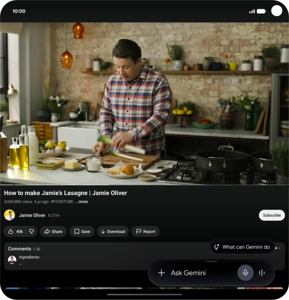The height and width of the screenshot is (300, 289).
Task: Report the video with flag button
Action: click(146, 232)
